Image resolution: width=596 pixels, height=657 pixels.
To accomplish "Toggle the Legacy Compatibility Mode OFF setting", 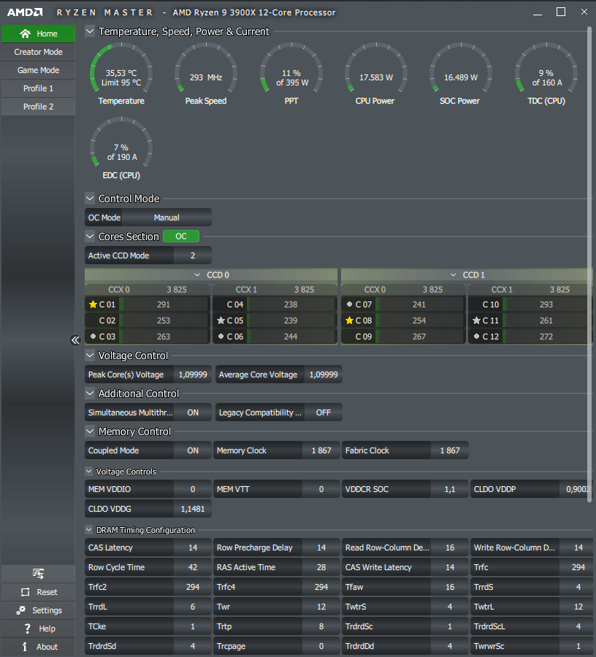I will 323,412.
